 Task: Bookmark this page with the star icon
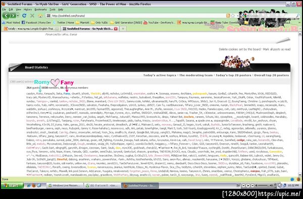233,16
